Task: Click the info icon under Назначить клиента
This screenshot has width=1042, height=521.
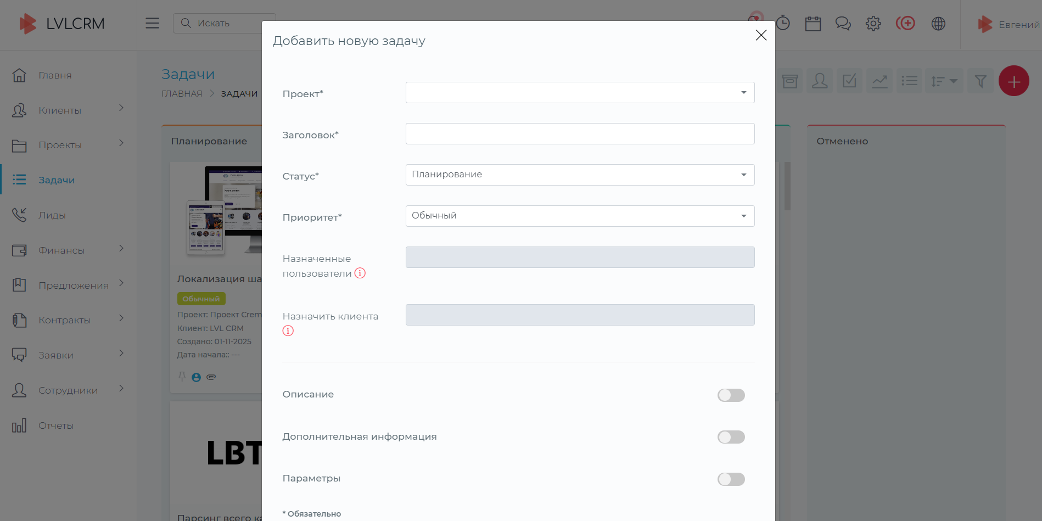Action: click(288, 331)
